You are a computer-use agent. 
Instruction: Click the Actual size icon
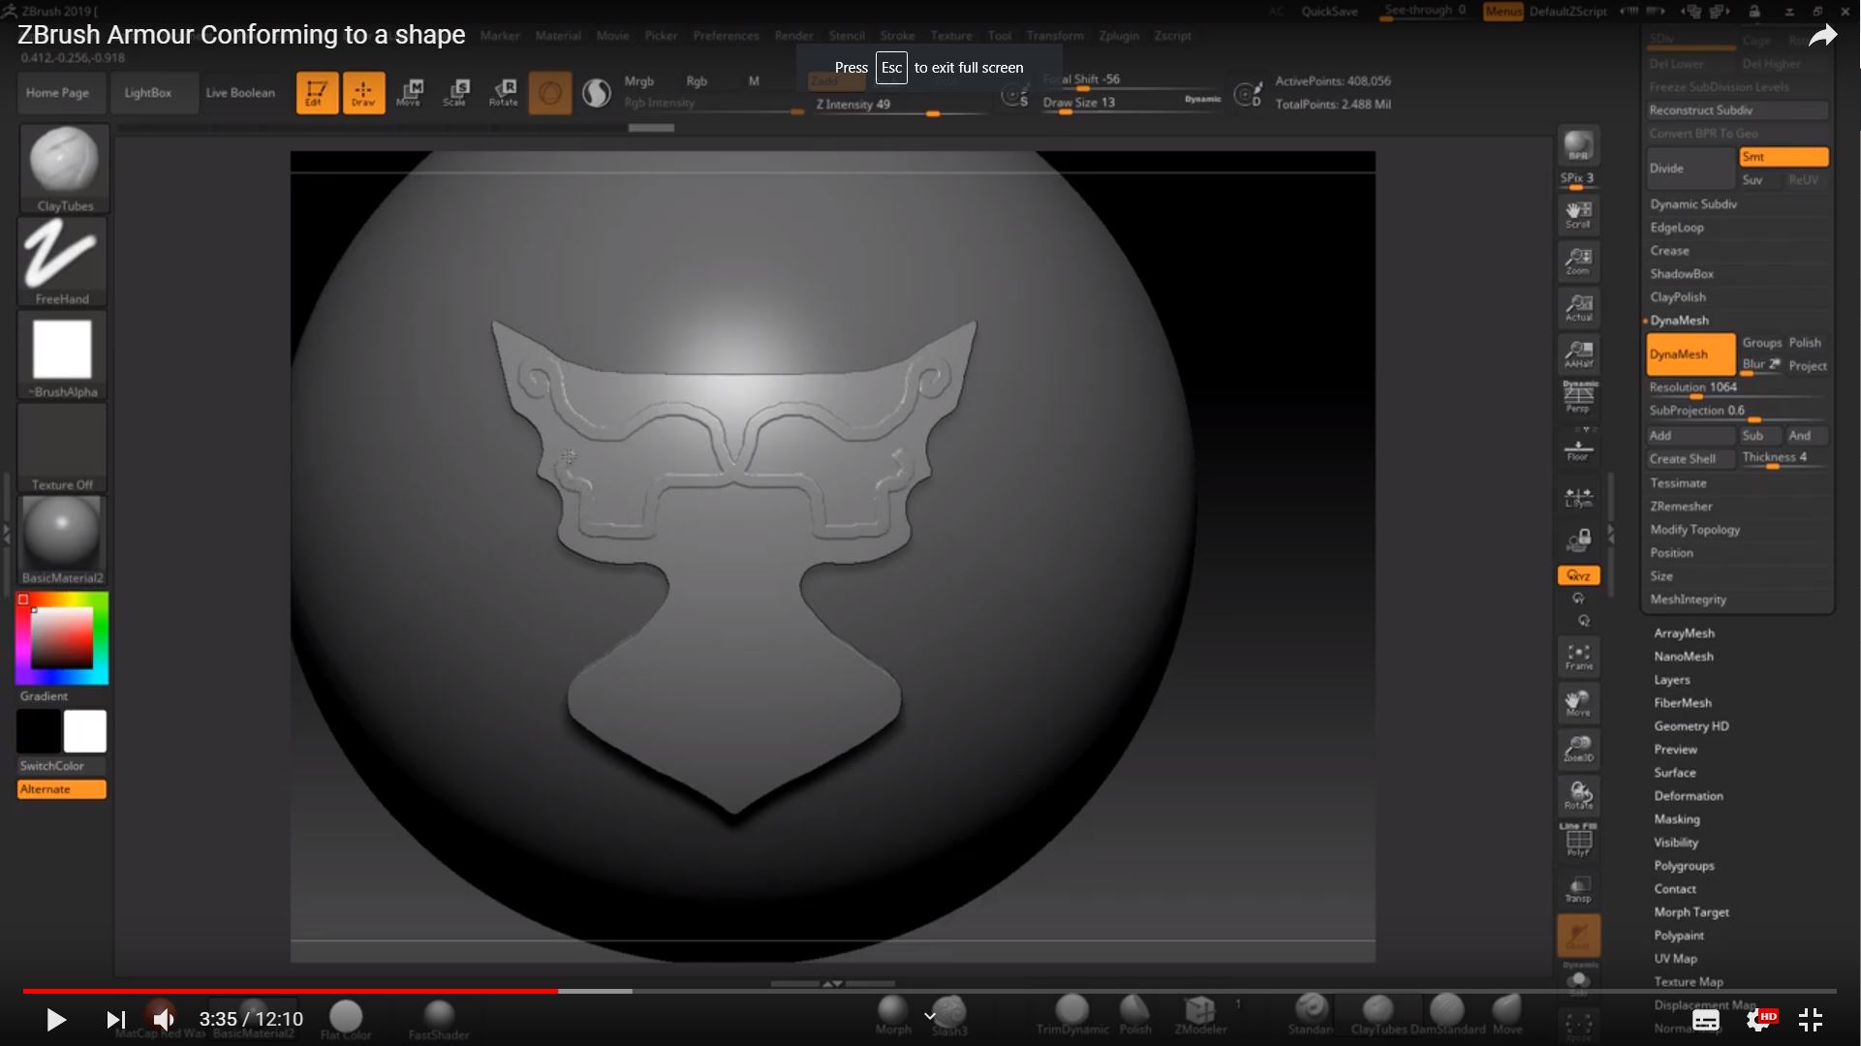click(x=1578, y=308)
